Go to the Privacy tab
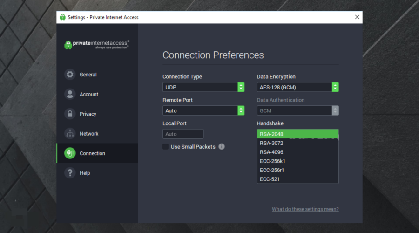This screenshot has width=419, height=233. coord(97,114)
